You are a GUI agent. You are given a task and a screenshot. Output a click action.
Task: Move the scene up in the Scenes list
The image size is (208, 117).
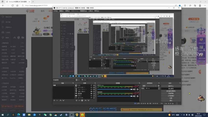click(61, 100)
